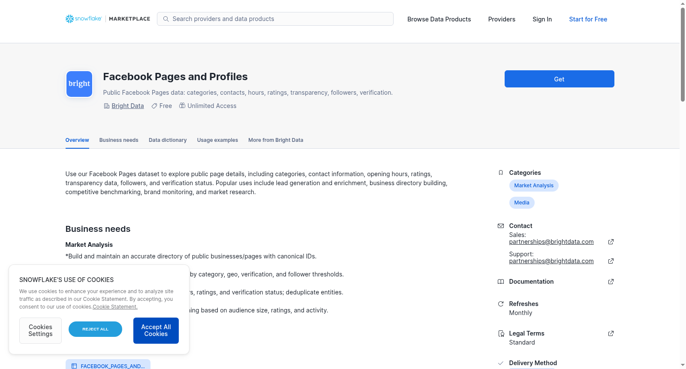Click the "Market Analysis" bold subheading
Image resolution: width=686 pixels, height=369 pixels.
coord(89,245)
